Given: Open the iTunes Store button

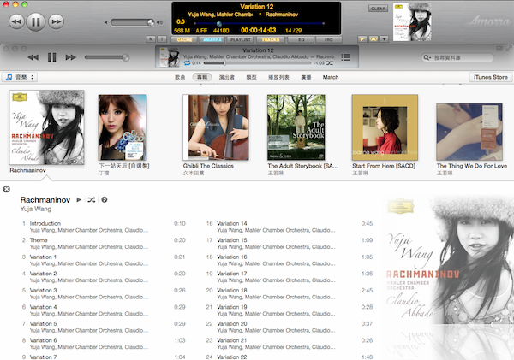Looking at the screenshot, I should tap(490, 77).
